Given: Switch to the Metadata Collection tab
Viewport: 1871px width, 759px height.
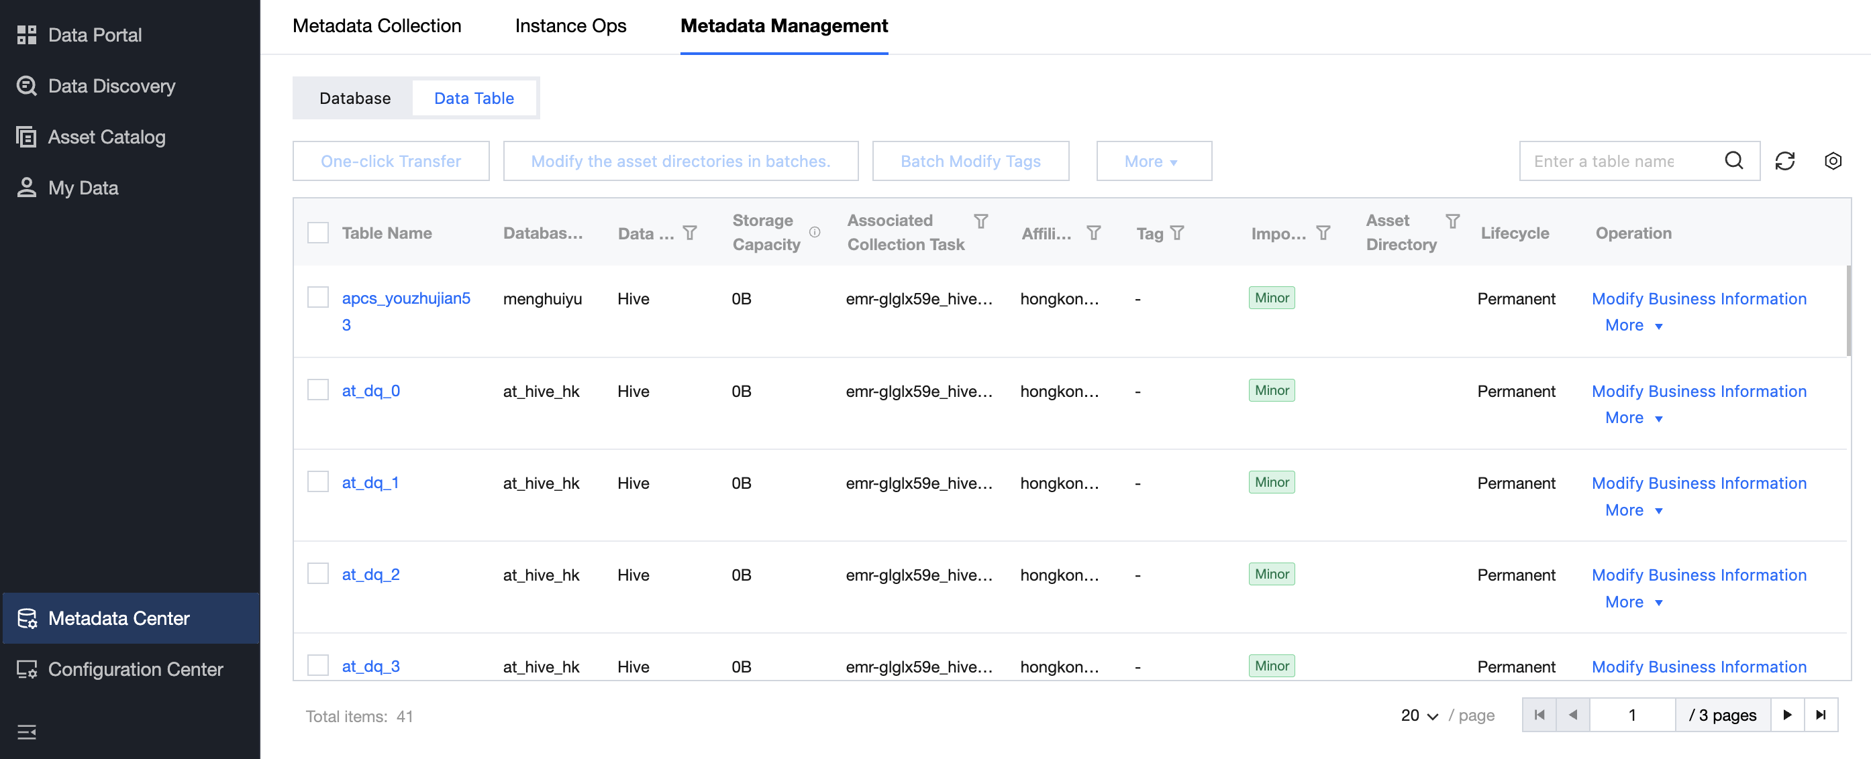Looking at the screenshot, I should click(376, 26).
